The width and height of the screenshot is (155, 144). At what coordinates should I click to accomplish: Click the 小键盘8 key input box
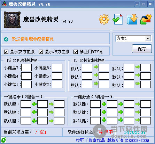57,67
